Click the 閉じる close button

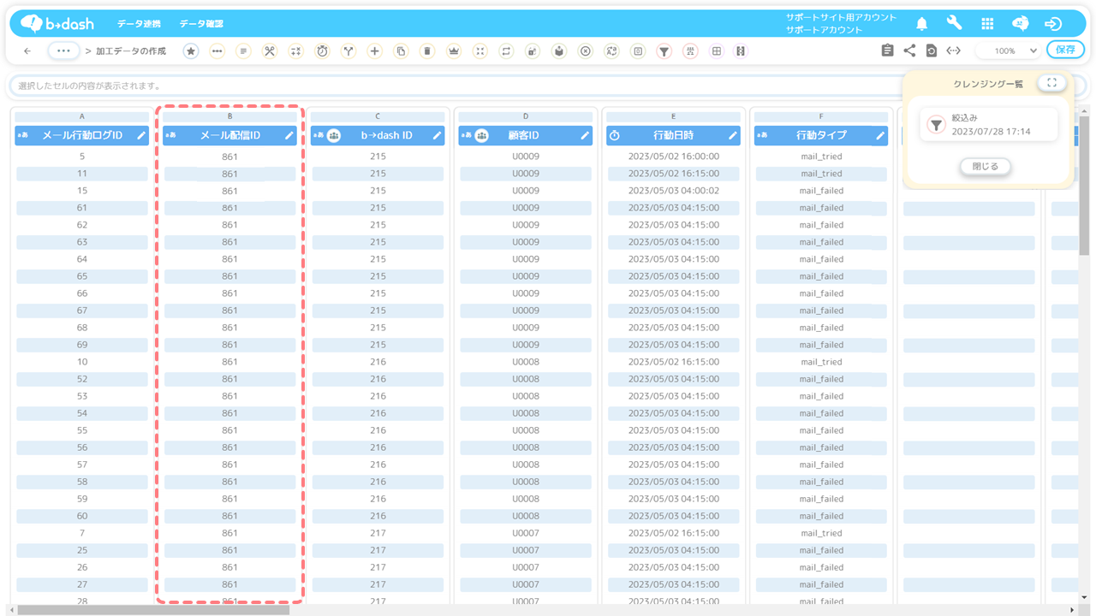[x=986, y=166]
